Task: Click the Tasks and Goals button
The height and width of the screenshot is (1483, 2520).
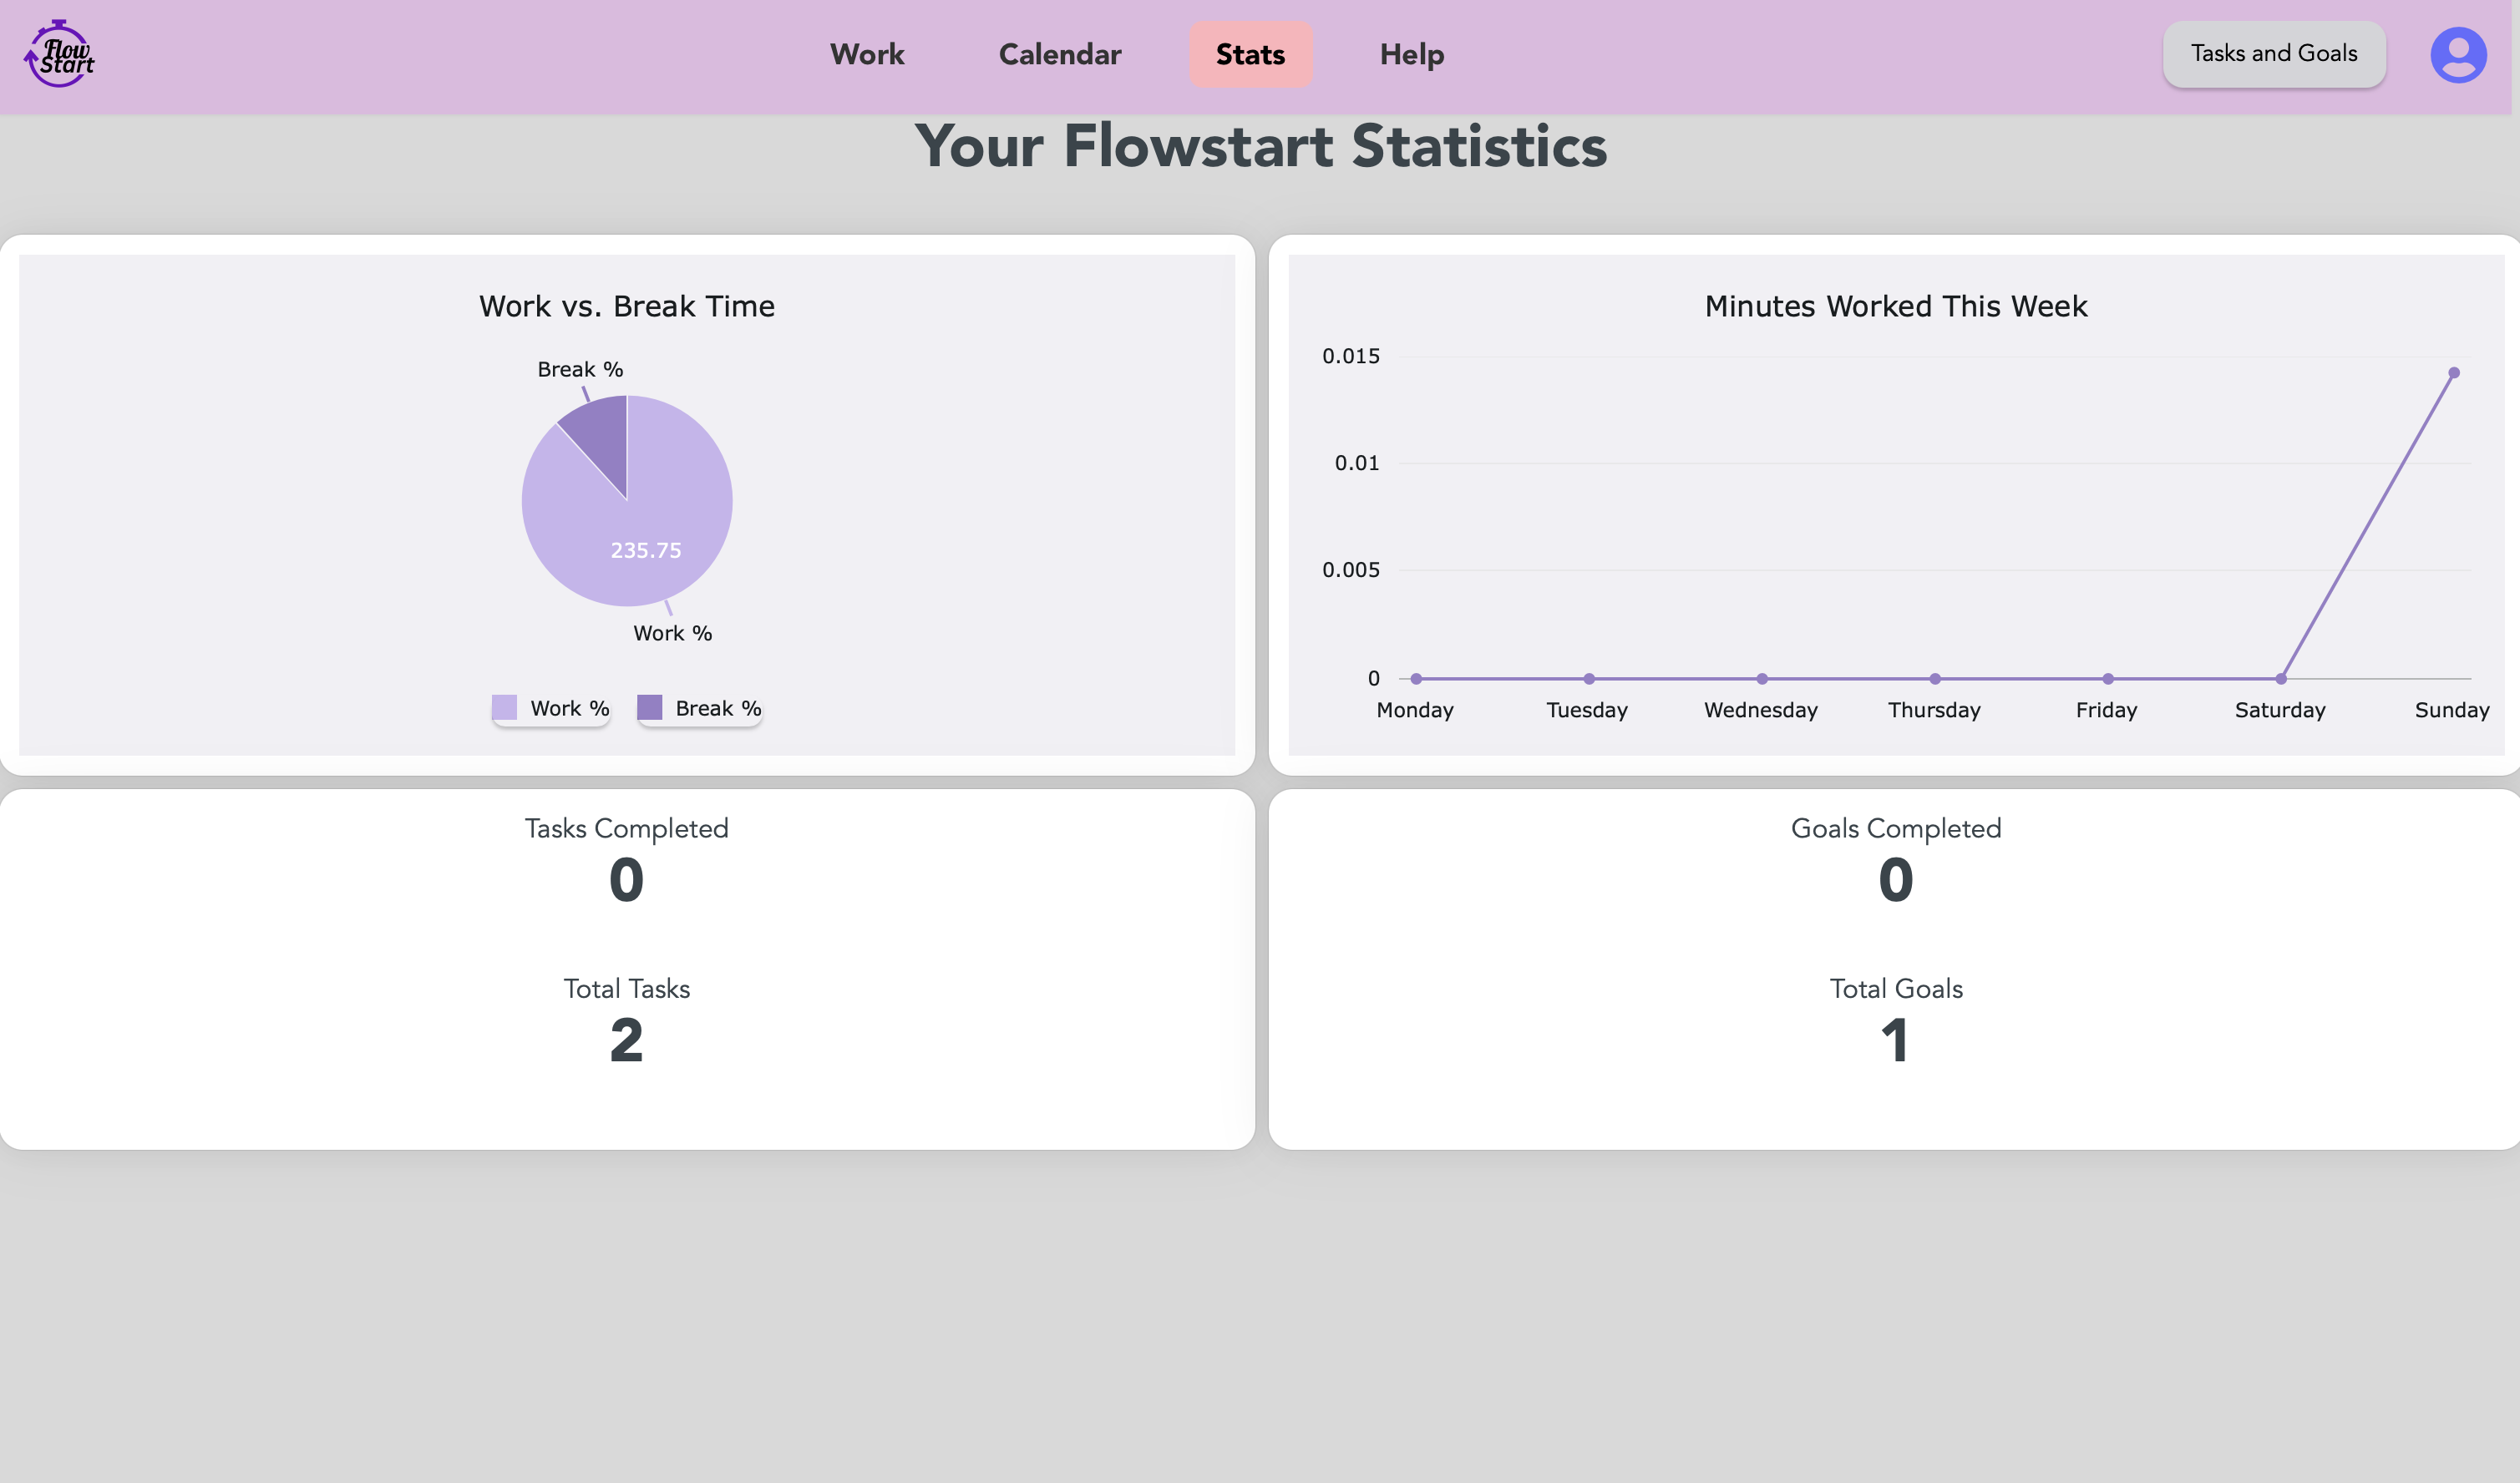Action: coord(2273,54)
